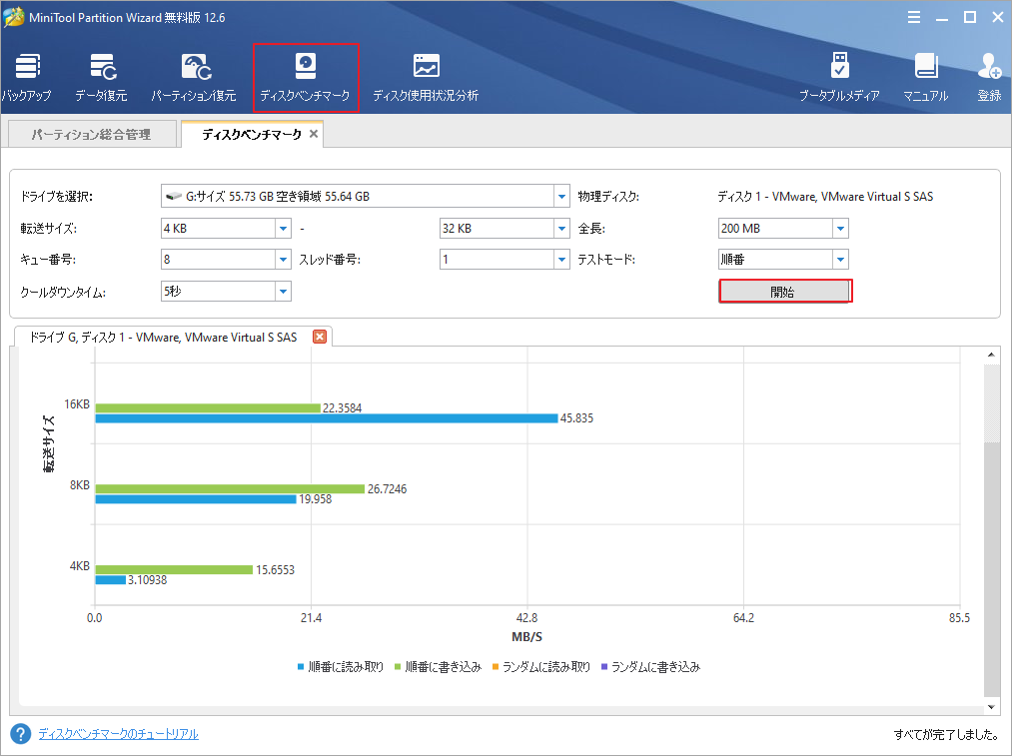Open Disk Usage Analysis (ディスク使用状況分析)
1012x756 pixels.
pyautogui.click(x=426, y=78)
